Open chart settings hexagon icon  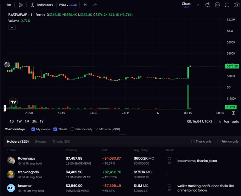coord(217,5)
